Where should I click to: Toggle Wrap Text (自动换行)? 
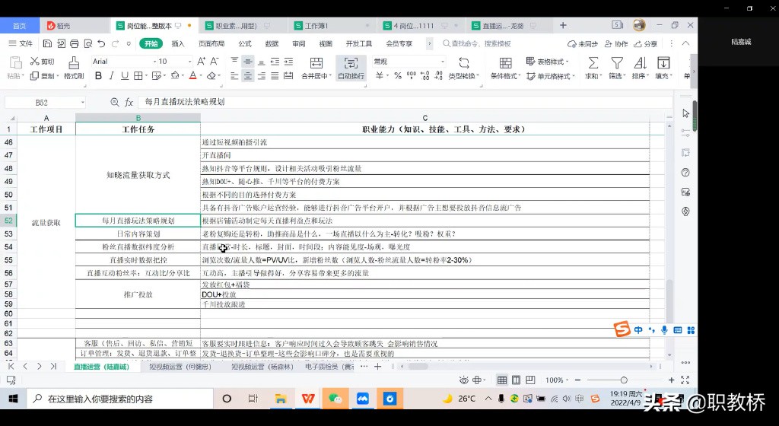point(351,68)
